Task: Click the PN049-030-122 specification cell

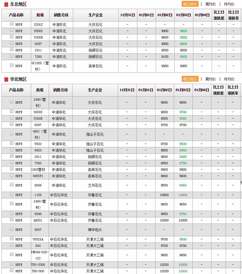Action: click(40, 255)
